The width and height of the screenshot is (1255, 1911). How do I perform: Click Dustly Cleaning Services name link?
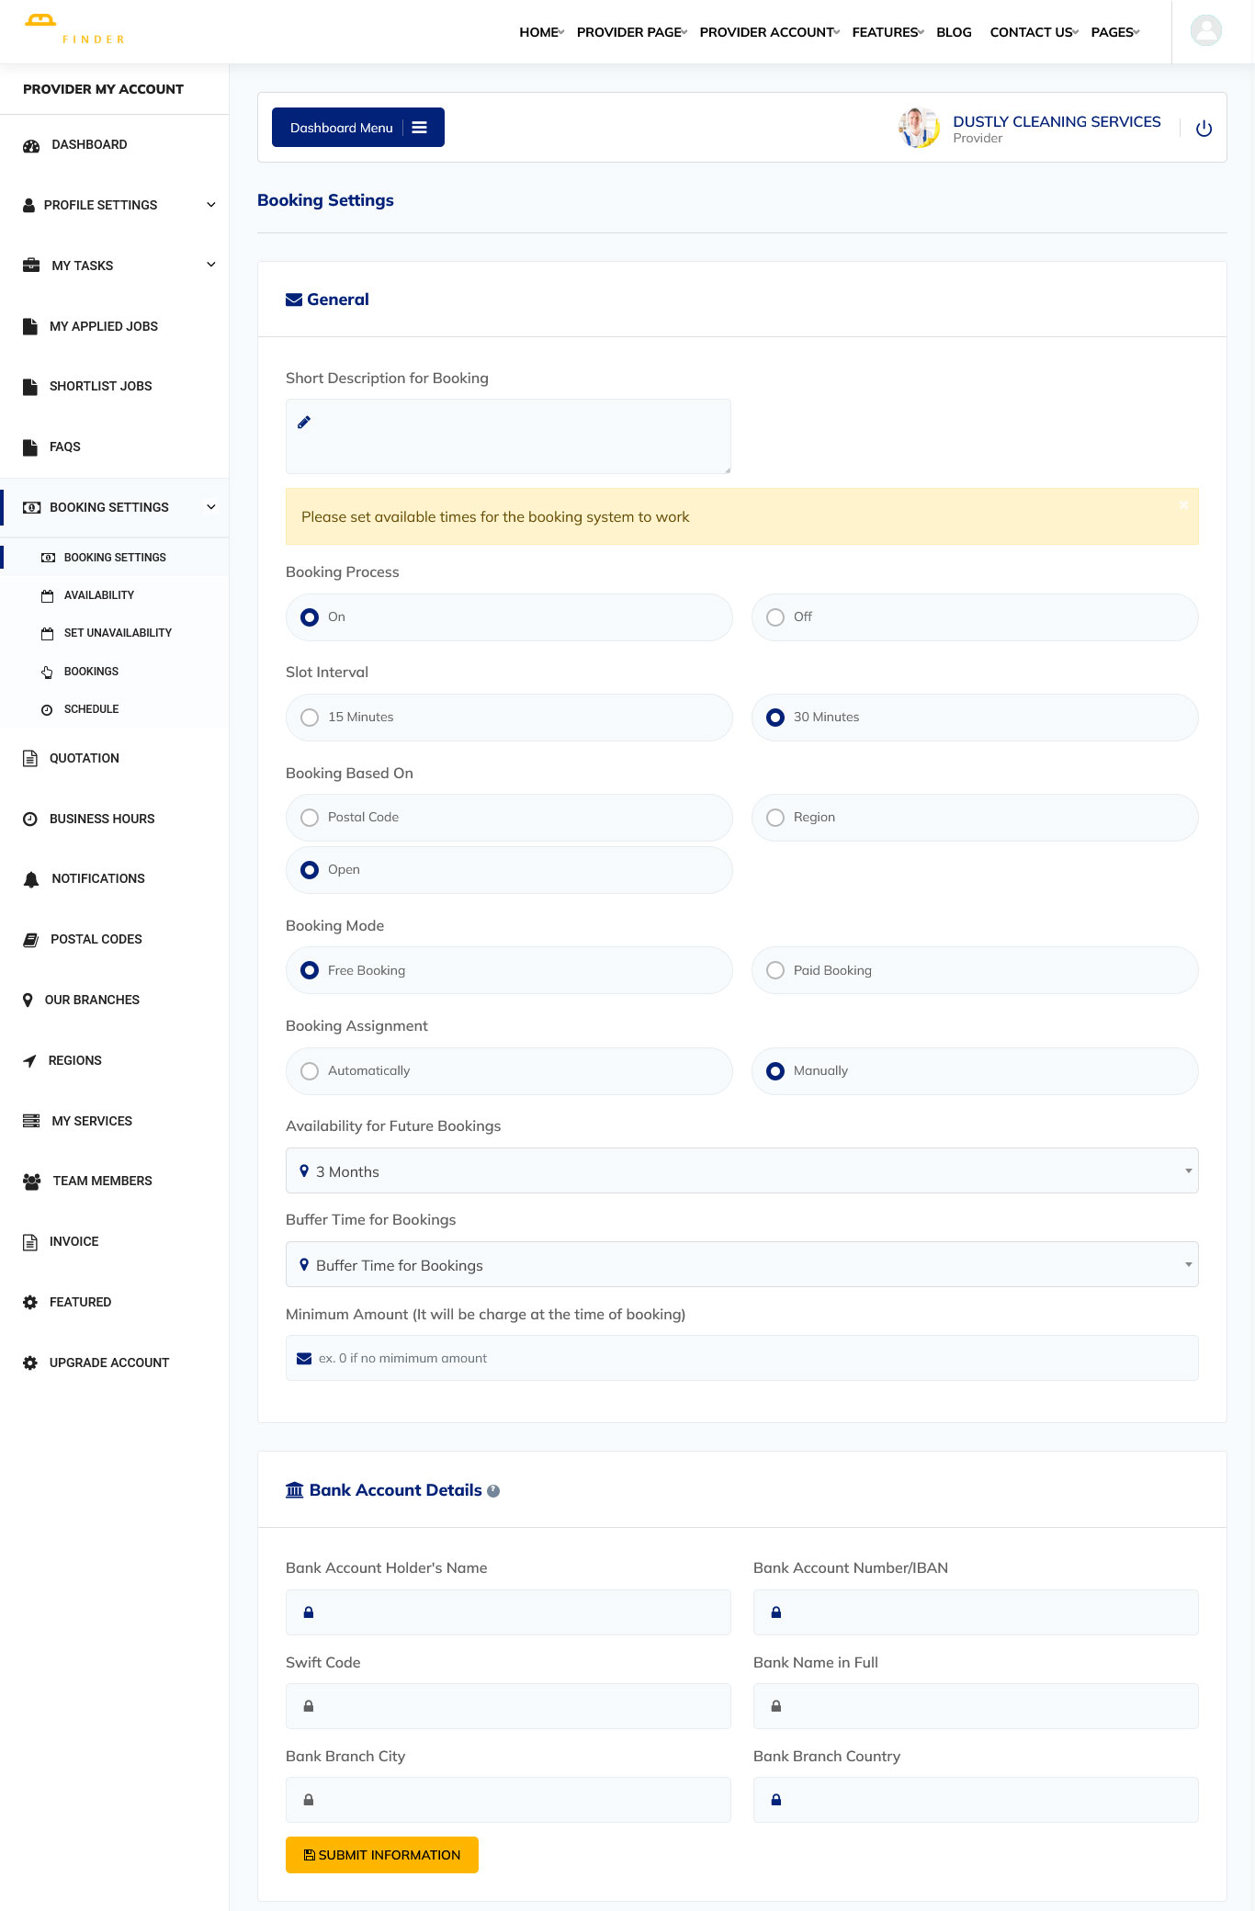pyautogui.click(x=1057, y=121)
